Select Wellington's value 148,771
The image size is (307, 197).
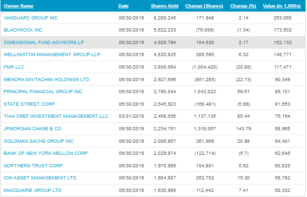pyautogui.click(x=282, y=55)
